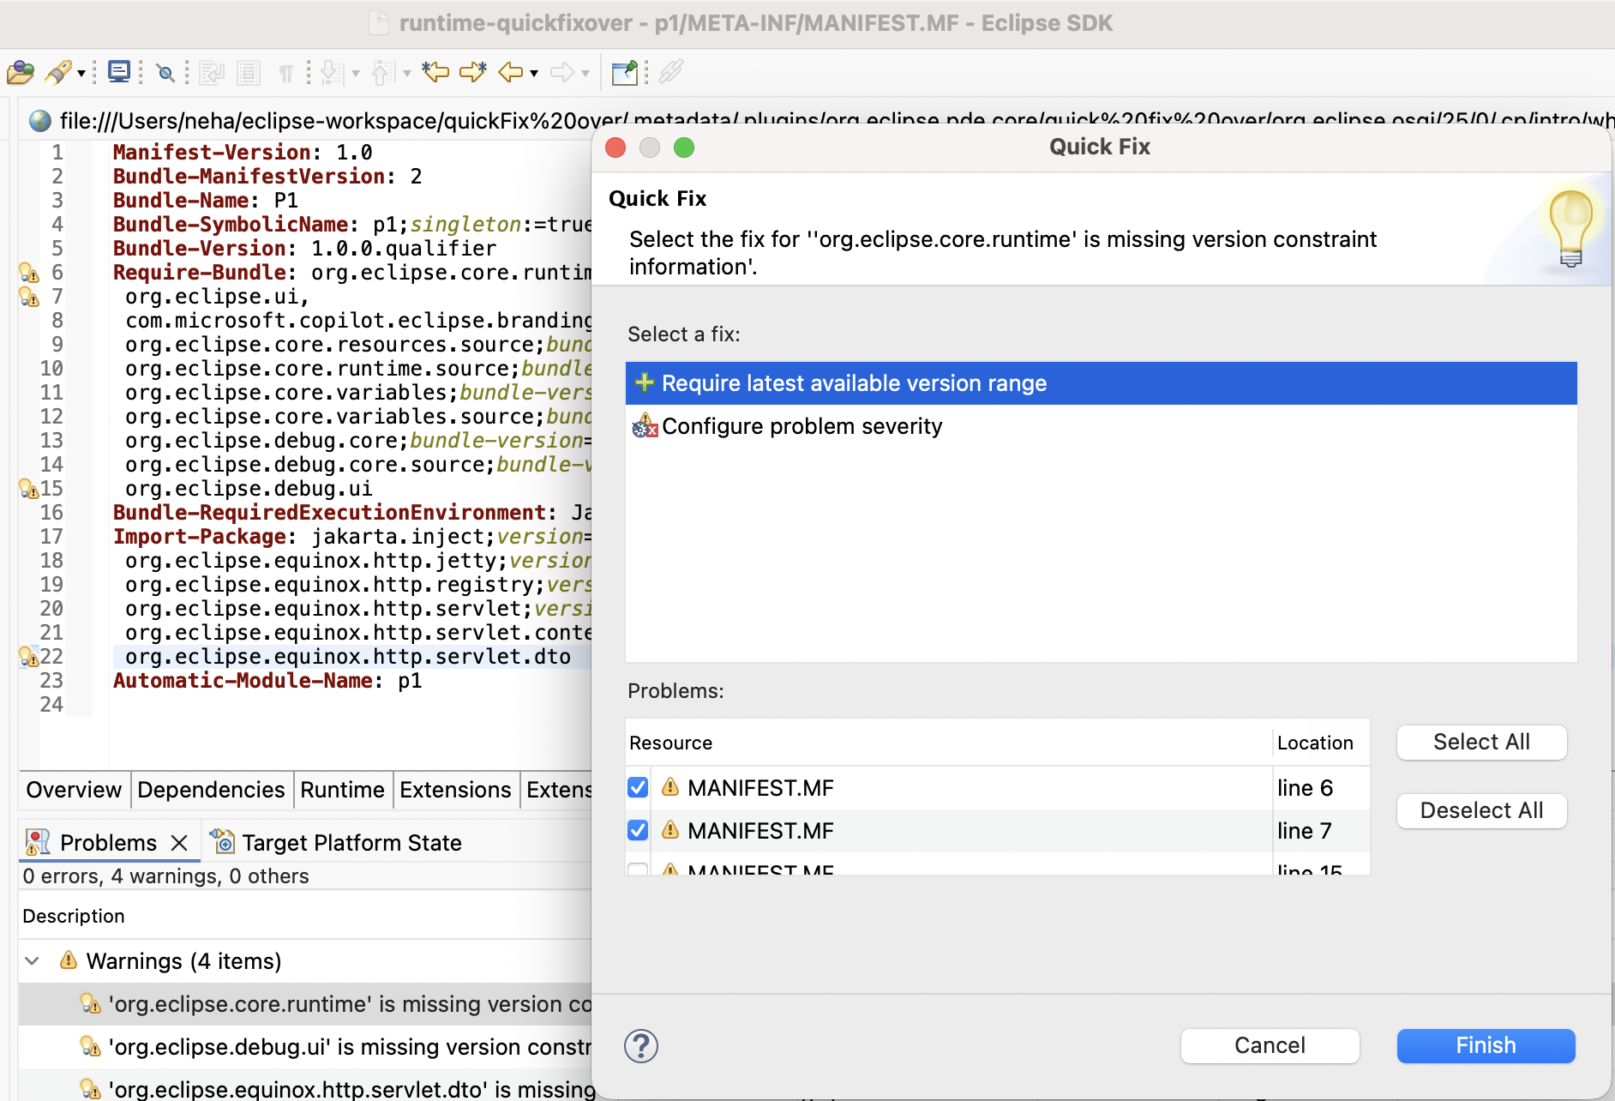Click the Deselect All button
Viewport: 1615px width, 1101px height.
coord(1481,810)
